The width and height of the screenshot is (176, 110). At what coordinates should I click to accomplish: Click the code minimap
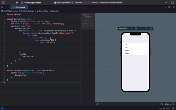88,21
